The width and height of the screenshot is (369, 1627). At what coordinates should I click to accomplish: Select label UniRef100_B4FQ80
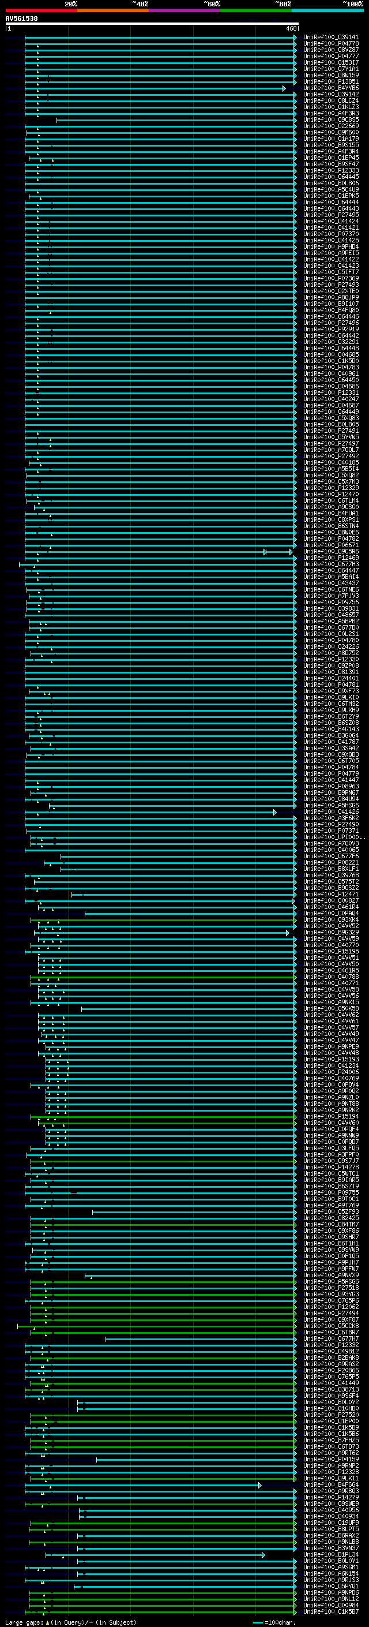tap(331, 310)
